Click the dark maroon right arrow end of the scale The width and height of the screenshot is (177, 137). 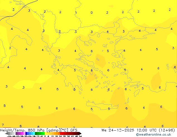[80, 133]
